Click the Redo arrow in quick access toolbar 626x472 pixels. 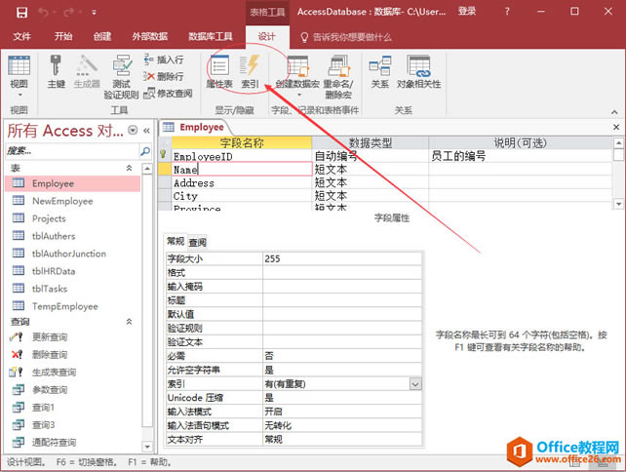coord(68,13)
